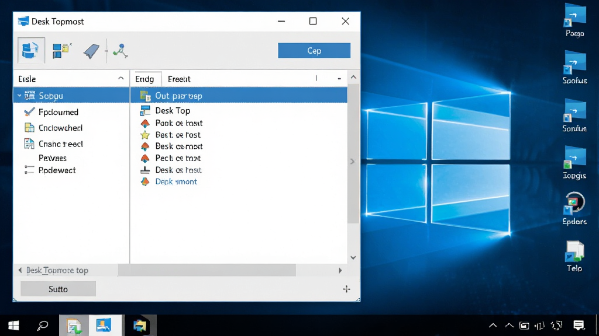The width and height of the screenshot is (599, 336).
Task: Open the Windows Start menu
Action: [14, 325]
